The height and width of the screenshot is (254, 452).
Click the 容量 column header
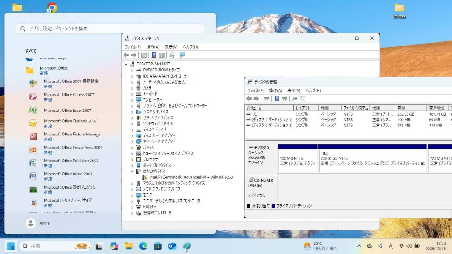pos(410,108)
